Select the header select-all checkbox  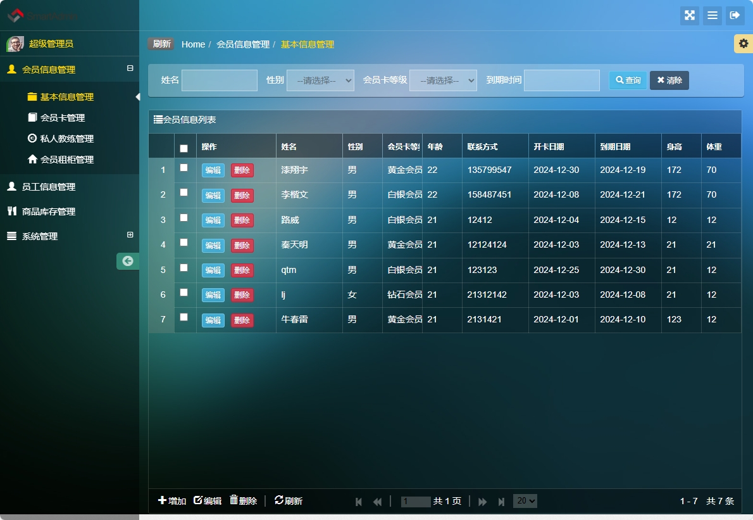[x=184, y=148]
